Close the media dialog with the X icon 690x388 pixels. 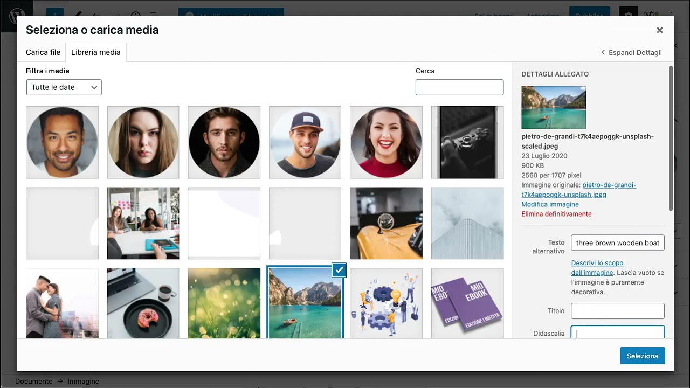(x=659, y=30)
